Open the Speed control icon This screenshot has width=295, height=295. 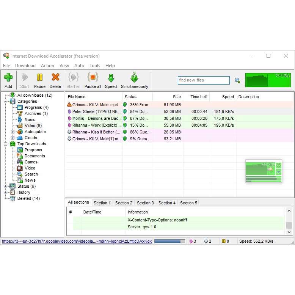[111, 78]
